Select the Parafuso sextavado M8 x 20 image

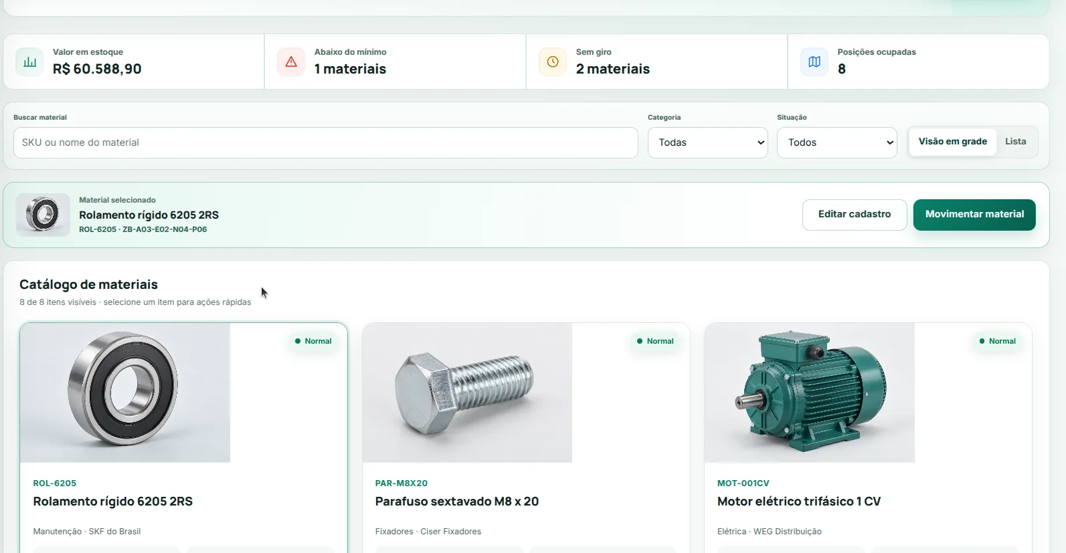point(467,393)
